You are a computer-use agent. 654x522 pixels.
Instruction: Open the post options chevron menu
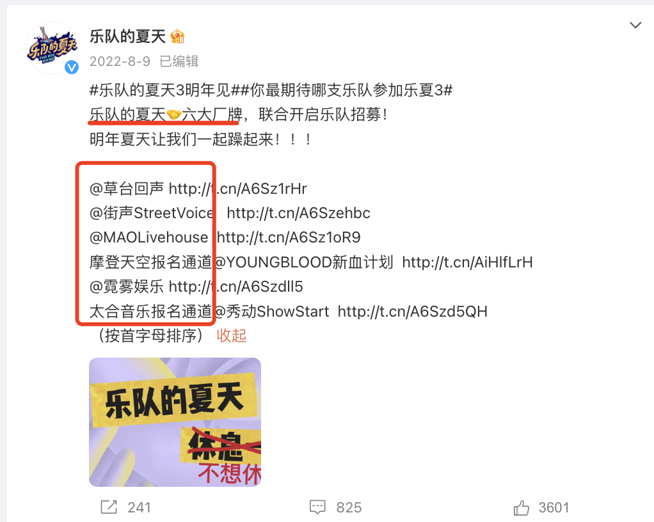coord(635,26)
